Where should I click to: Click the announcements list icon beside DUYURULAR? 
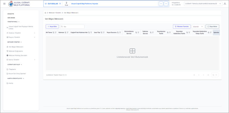point(60,4)
